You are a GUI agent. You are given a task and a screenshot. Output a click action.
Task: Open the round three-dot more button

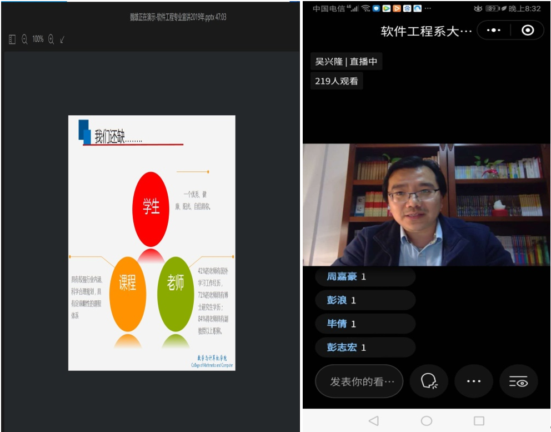click(x=474, y=381)
